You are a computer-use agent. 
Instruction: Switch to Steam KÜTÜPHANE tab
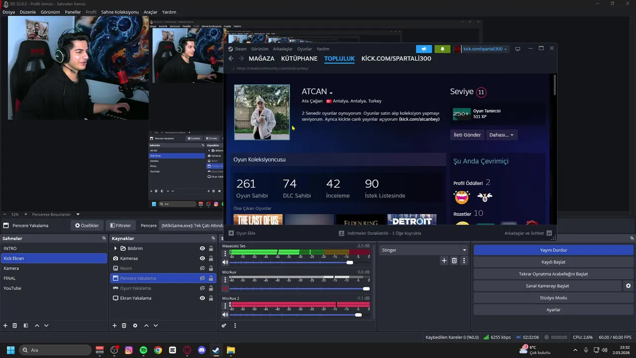[299, 59]
